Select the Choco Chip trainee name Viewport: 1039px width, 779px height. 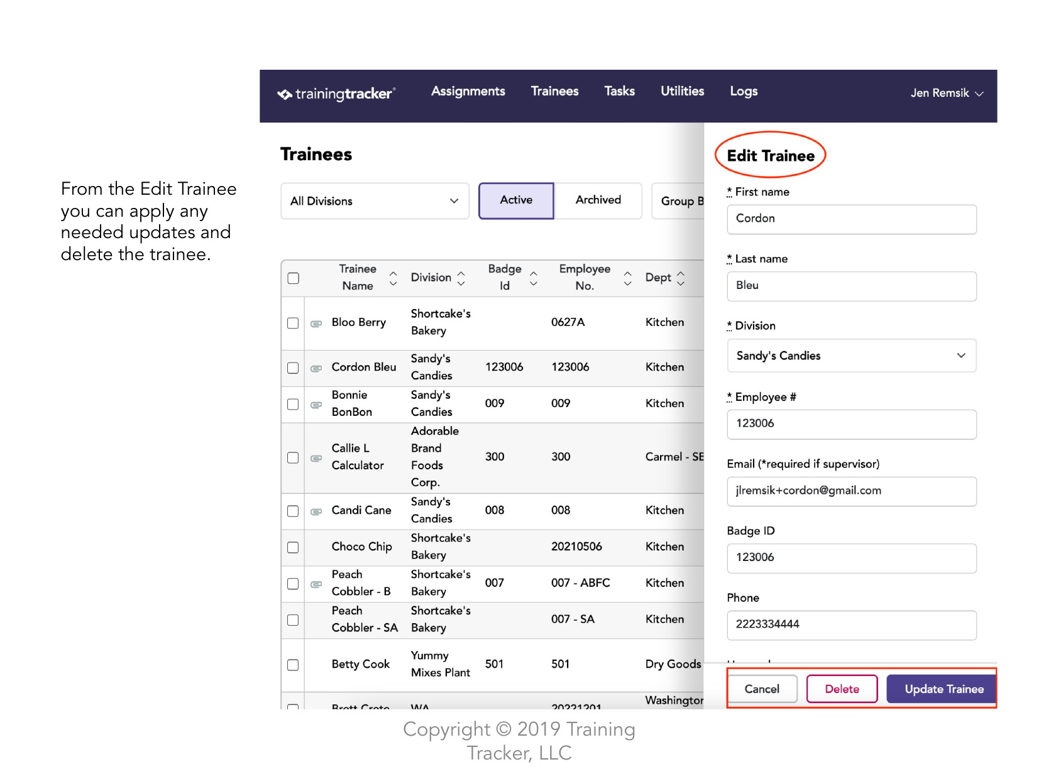coord(361,547)
